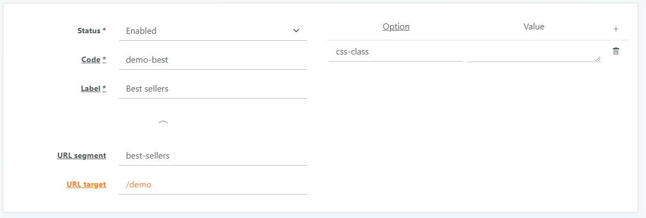This screenshot has height=218, width=646.
Task: Click the URL segment field with best-sellers
Action: click(x=213, y=156)
